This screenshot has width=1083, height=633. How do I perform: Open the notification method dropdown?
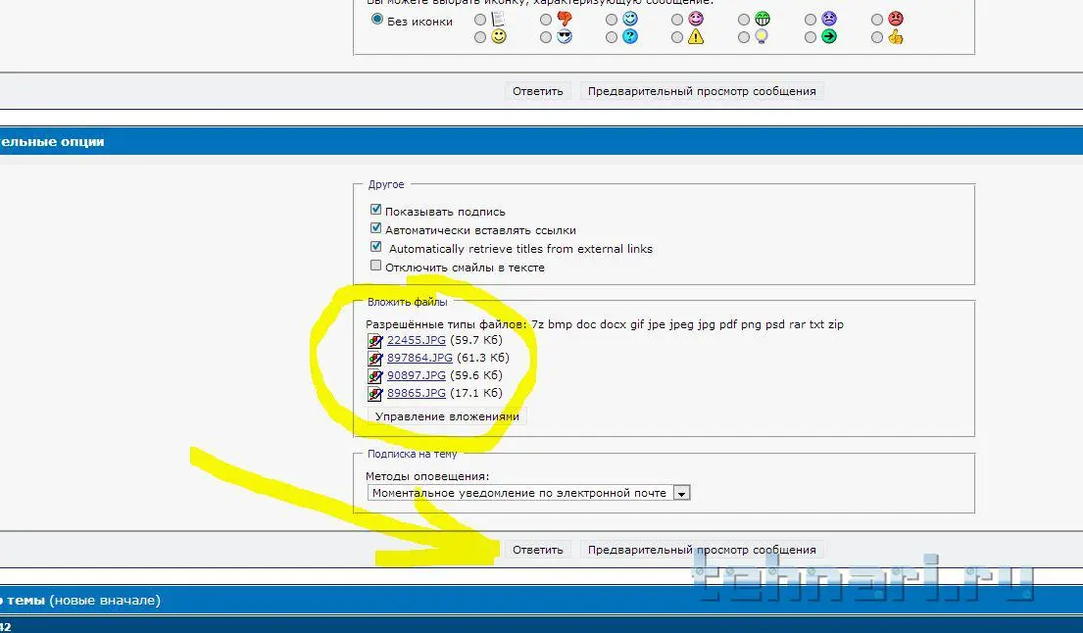point(528,493)
